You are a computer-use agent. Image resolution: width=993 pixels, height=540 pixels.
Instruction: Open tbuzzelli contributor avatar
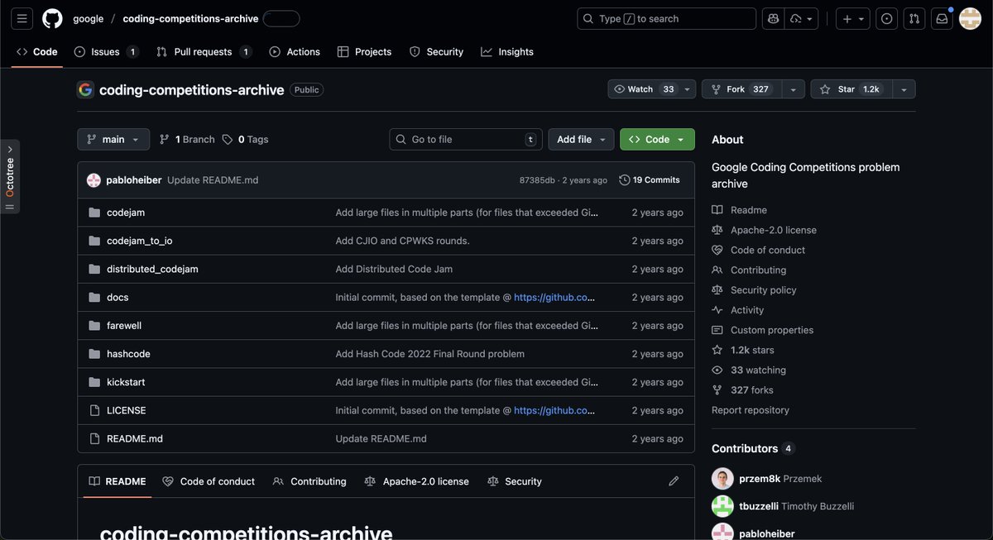point(722,506)
